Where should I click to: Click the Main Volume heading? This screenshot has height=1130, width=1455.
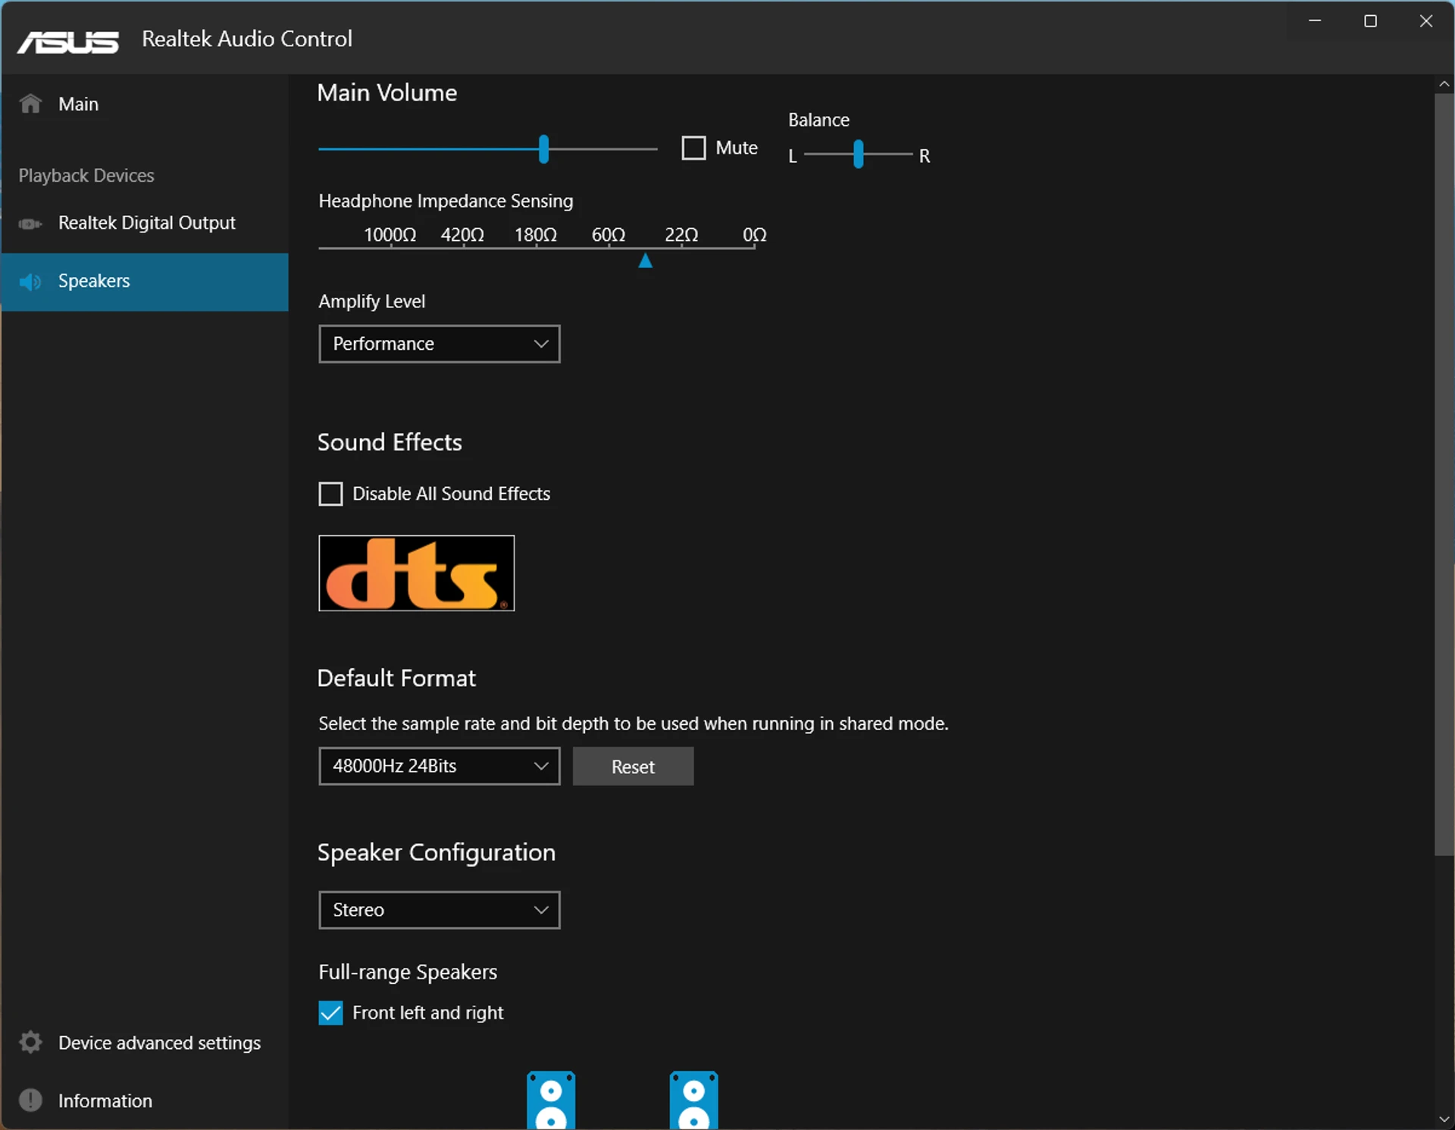coord(387,92)
